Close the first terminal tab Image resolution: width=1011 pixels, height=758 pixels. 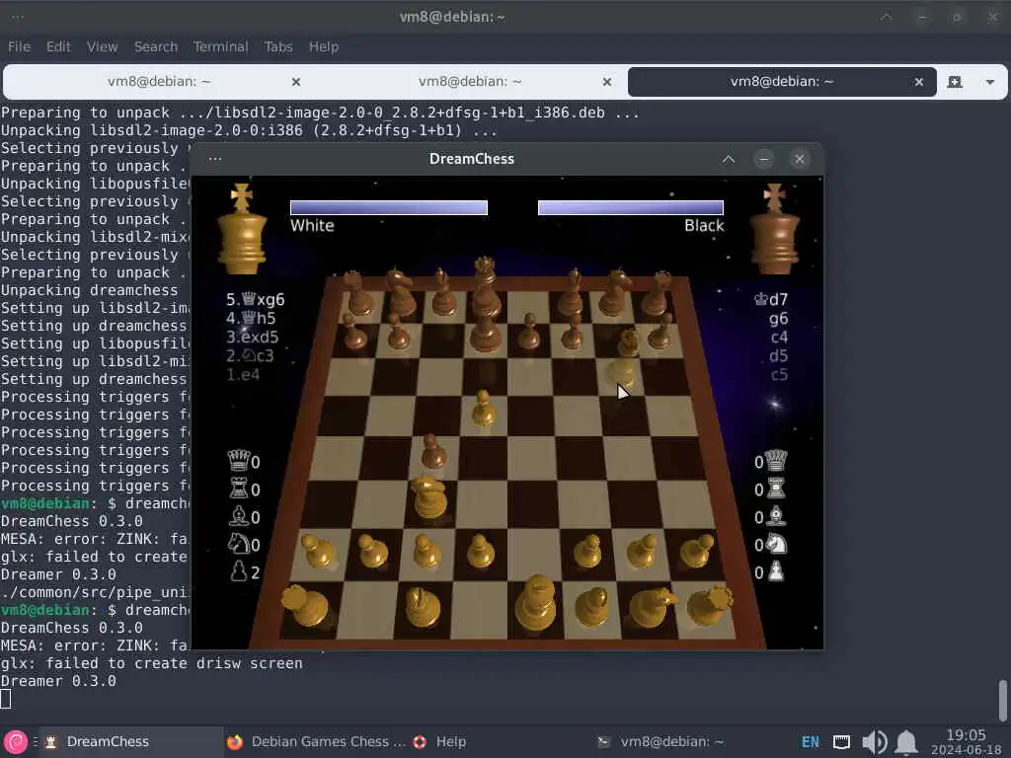pyautogui.click(x=296, y=82)
